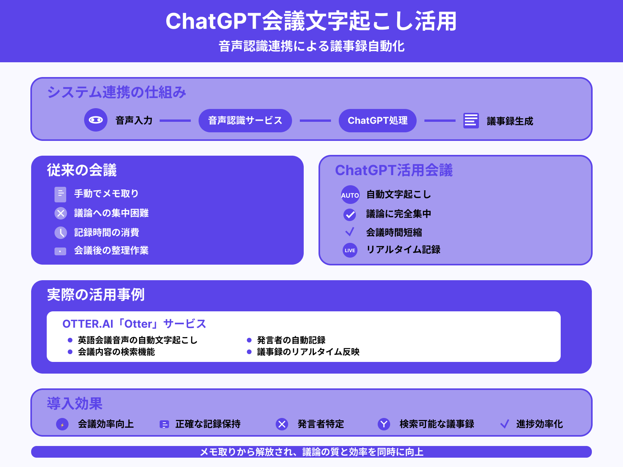Screen dimensions: 623x467
Task: Click the lightning icon beside 会議効率向上
Action: click(62, 424)
